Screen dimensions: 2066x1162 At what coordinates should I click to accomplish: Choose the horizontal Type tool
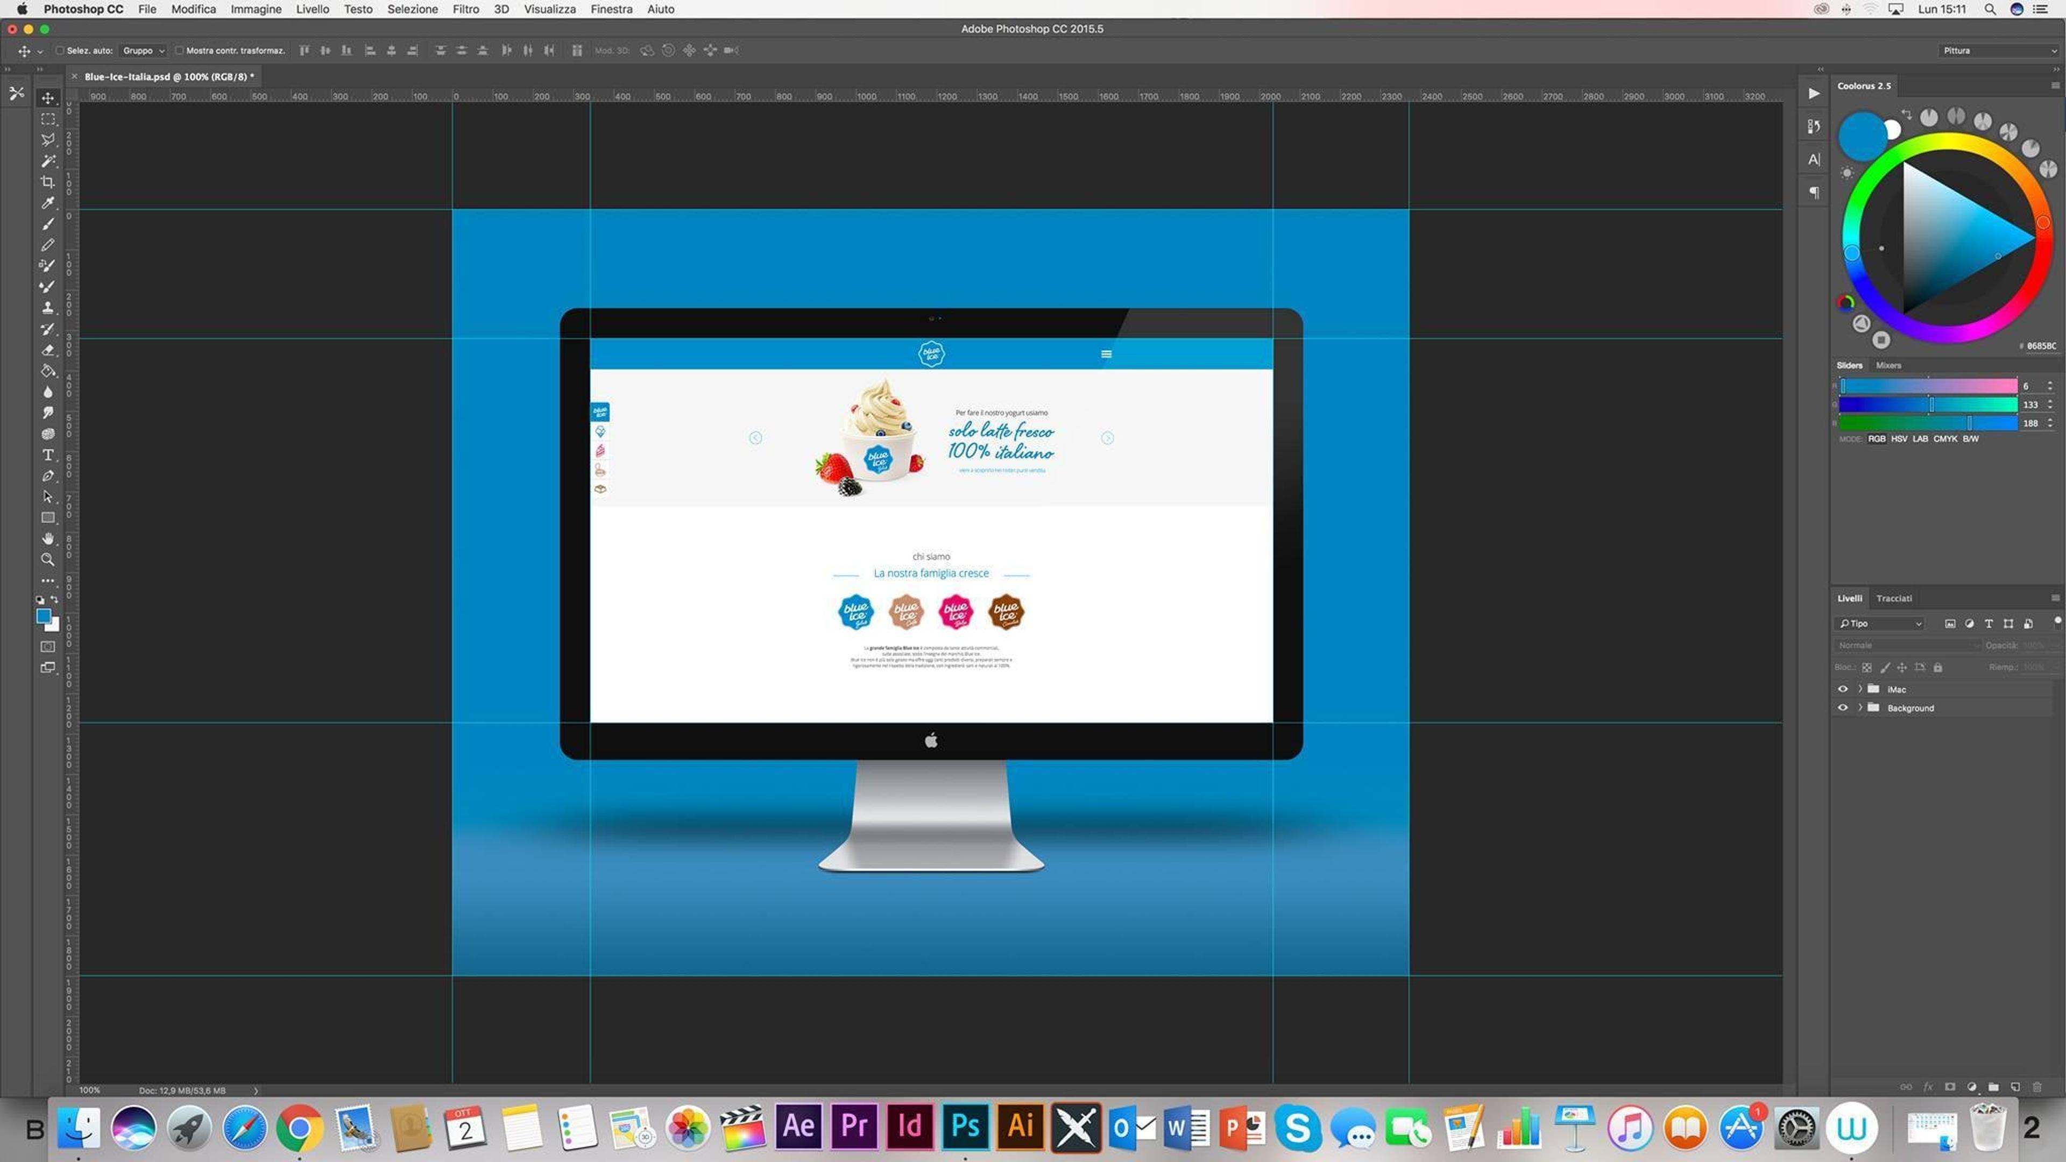(x=48, y=455)
